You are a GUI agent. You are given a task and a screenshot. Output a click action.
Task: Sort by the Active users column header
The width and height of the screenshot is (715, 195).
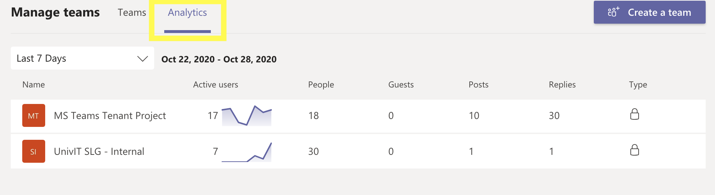pyautogui.click(x=216, y=85)
